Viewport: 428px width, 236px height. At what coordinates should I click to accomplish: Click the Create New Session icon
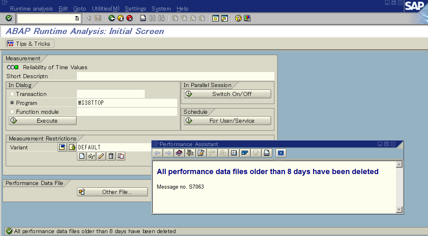tap(216, 18)
